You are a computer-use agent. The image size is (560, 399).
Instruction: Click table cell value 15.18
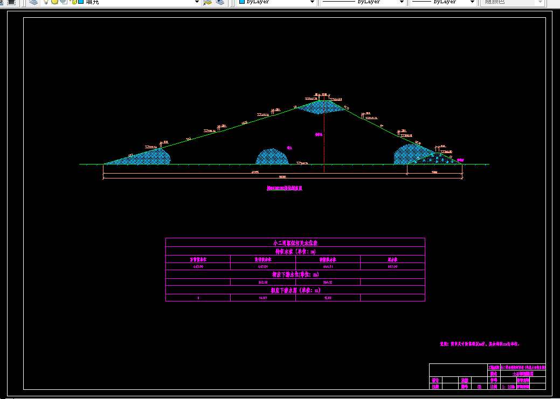click(x=328, y=298)
